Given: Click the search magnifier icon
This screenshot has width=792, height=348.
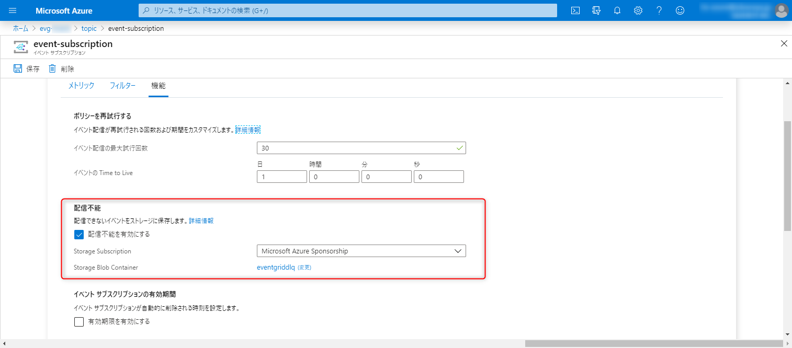Looking at the screenshot, I should click(146, 10).
